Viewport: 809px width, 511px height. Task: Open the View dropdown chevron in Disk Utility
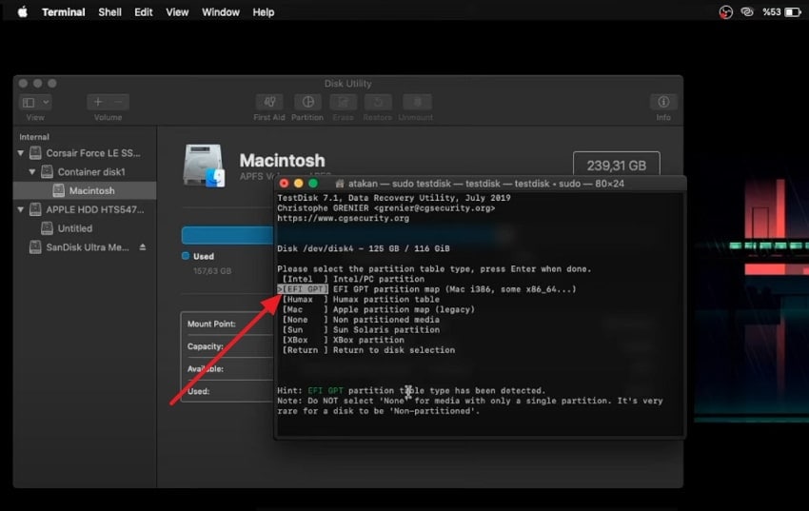click(46, 102)
